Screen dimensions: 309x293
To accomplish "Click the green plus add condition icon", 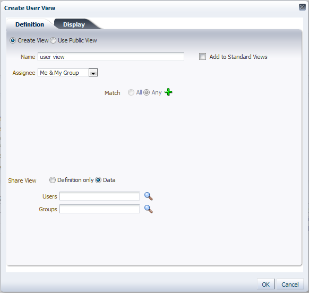I will (x=168, y=92).
